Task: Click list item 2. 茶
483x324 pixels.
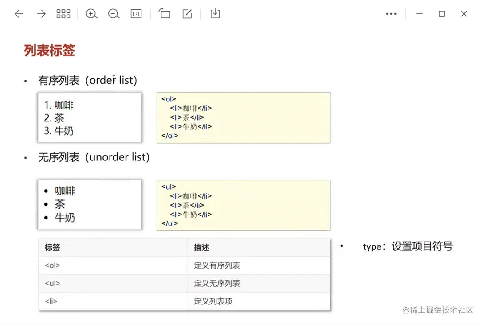Action: click(54, 118)
